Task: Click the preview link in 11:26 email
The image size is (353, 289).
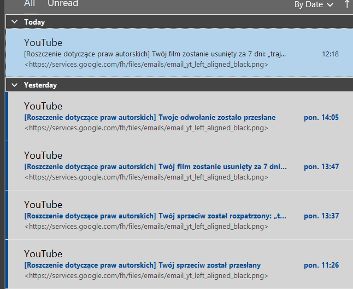Action: point(146,275)
